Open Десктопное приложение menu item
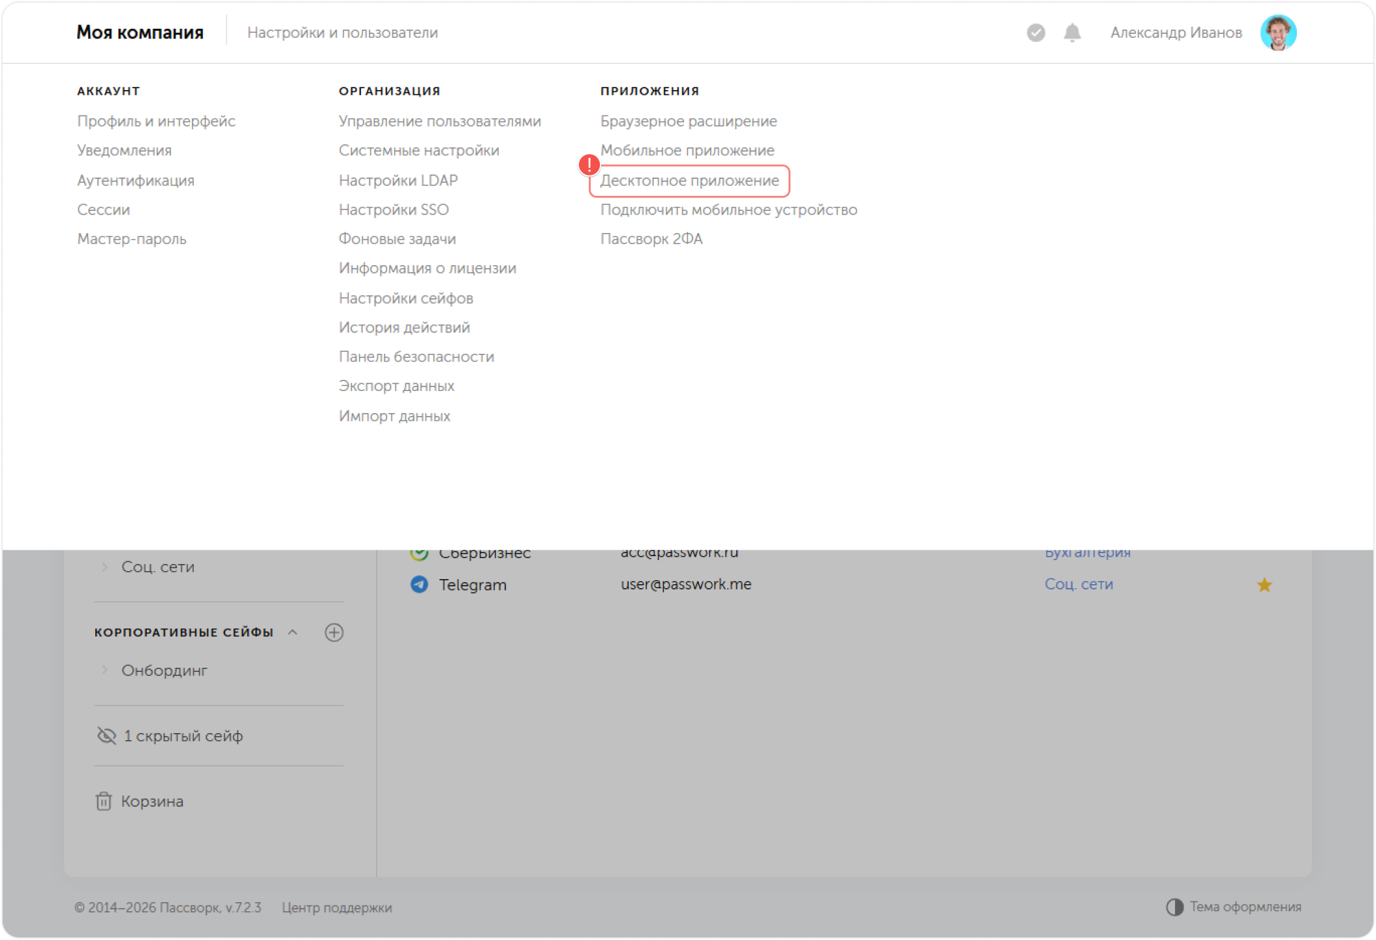 coord(689,181)
